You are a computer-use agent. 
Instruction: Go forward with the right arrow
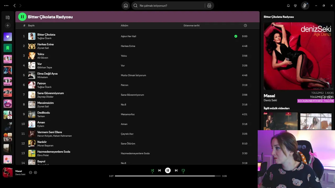pos(20,5)
